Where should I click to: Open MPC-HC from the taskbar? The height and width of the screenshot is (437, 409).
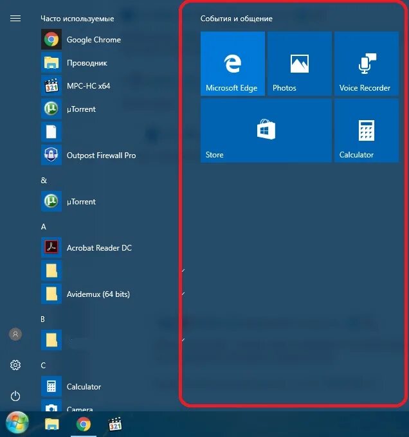tap(115, 424)
